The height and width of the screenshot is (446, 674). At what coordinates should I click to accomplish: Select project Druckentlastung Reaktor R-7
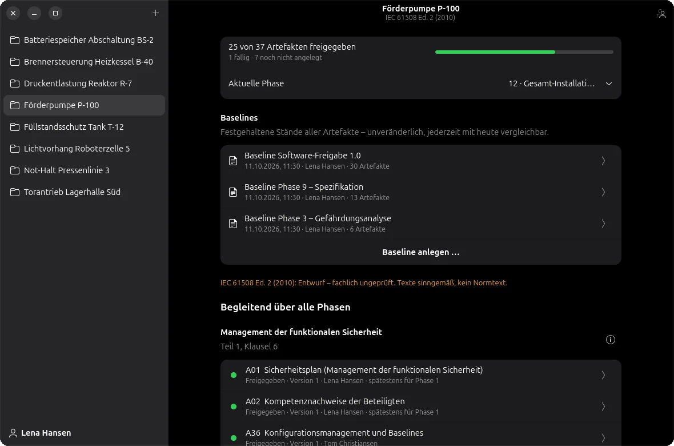point(85,83)
